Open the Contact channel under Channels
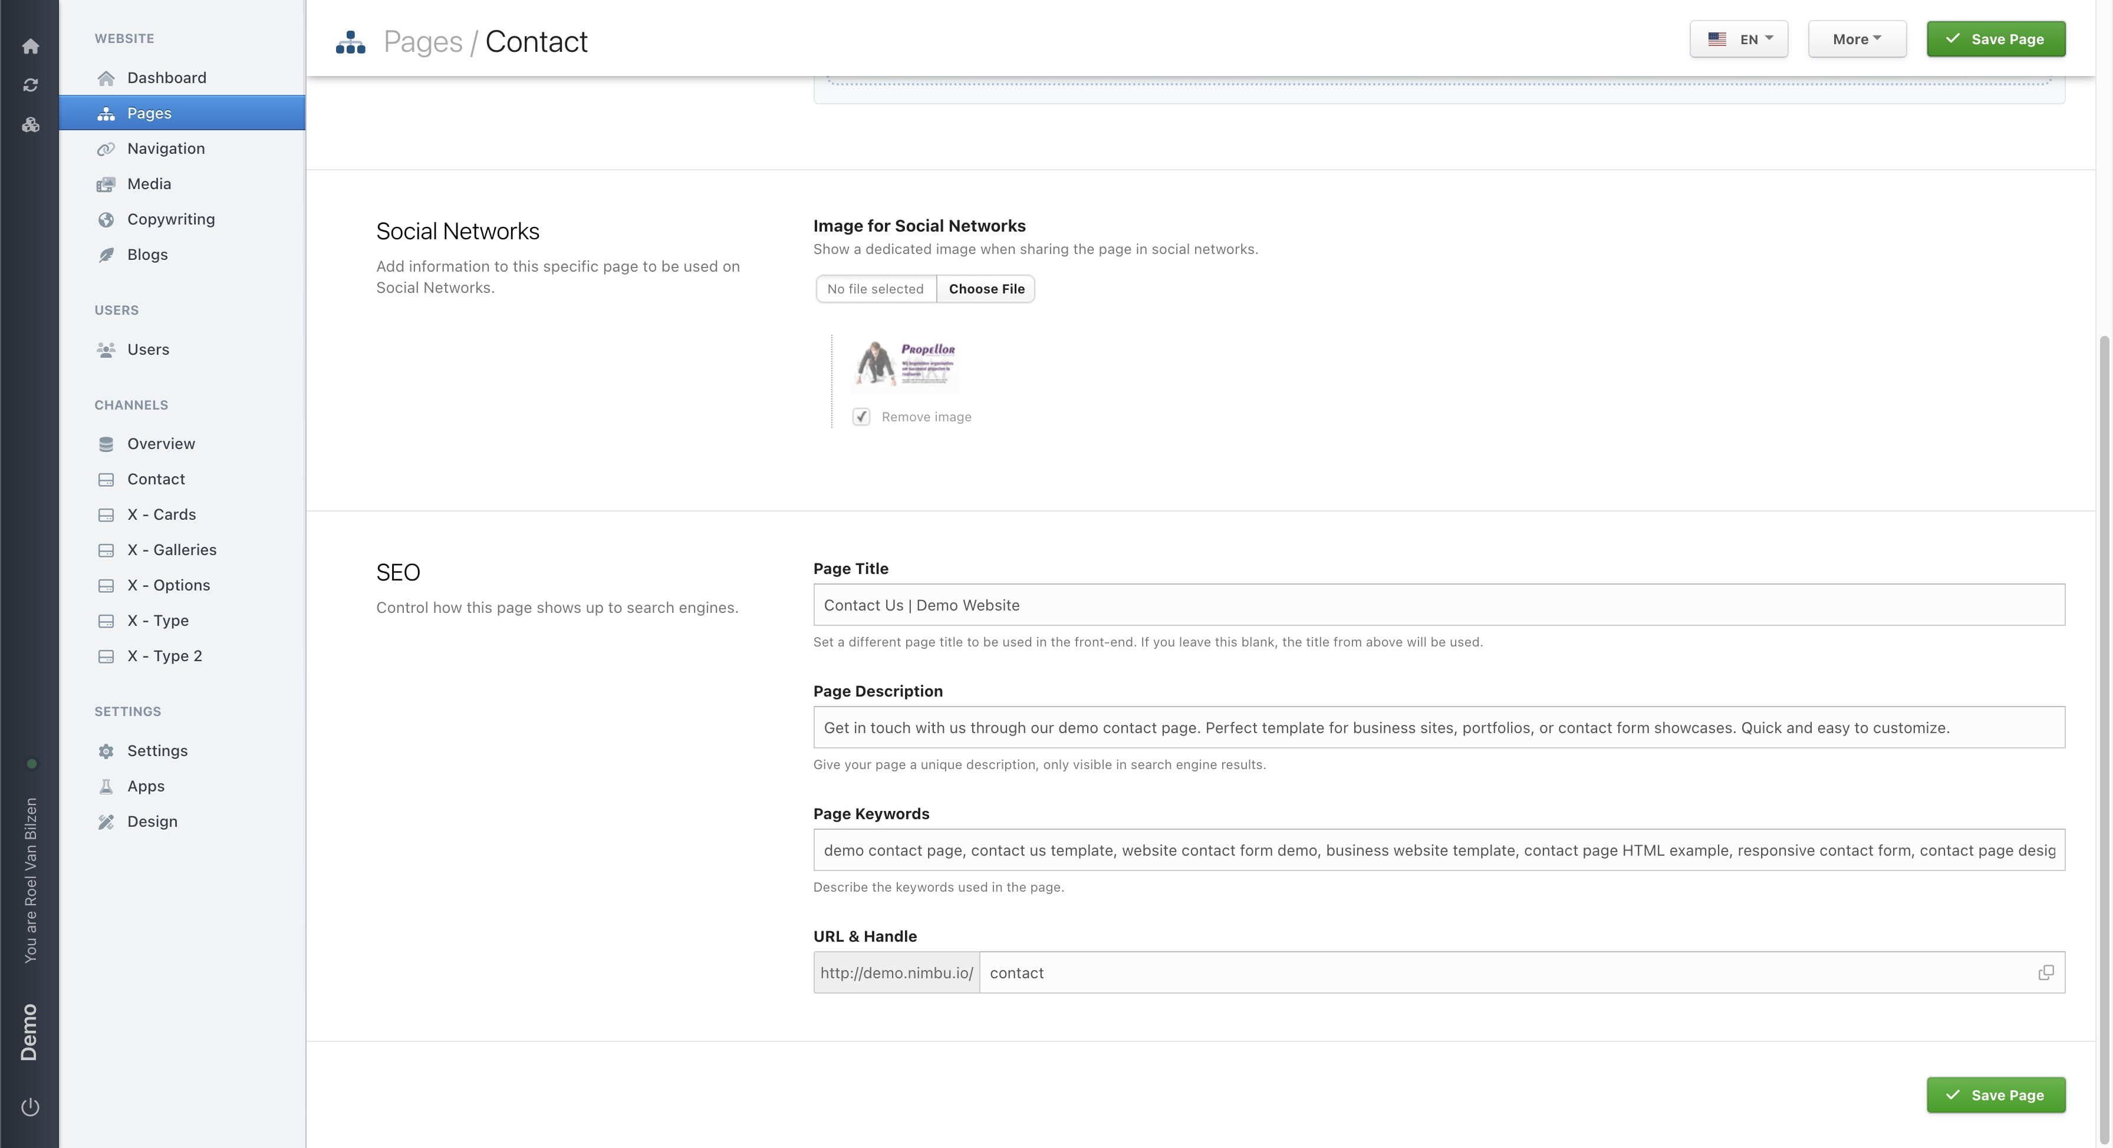 coord(156,479)
